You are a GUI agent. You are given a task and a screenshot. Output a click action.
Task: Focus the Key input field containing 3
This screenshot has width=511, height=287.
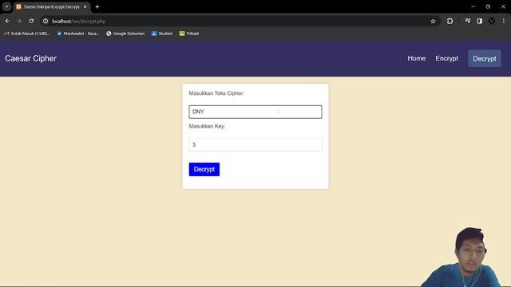255,145
